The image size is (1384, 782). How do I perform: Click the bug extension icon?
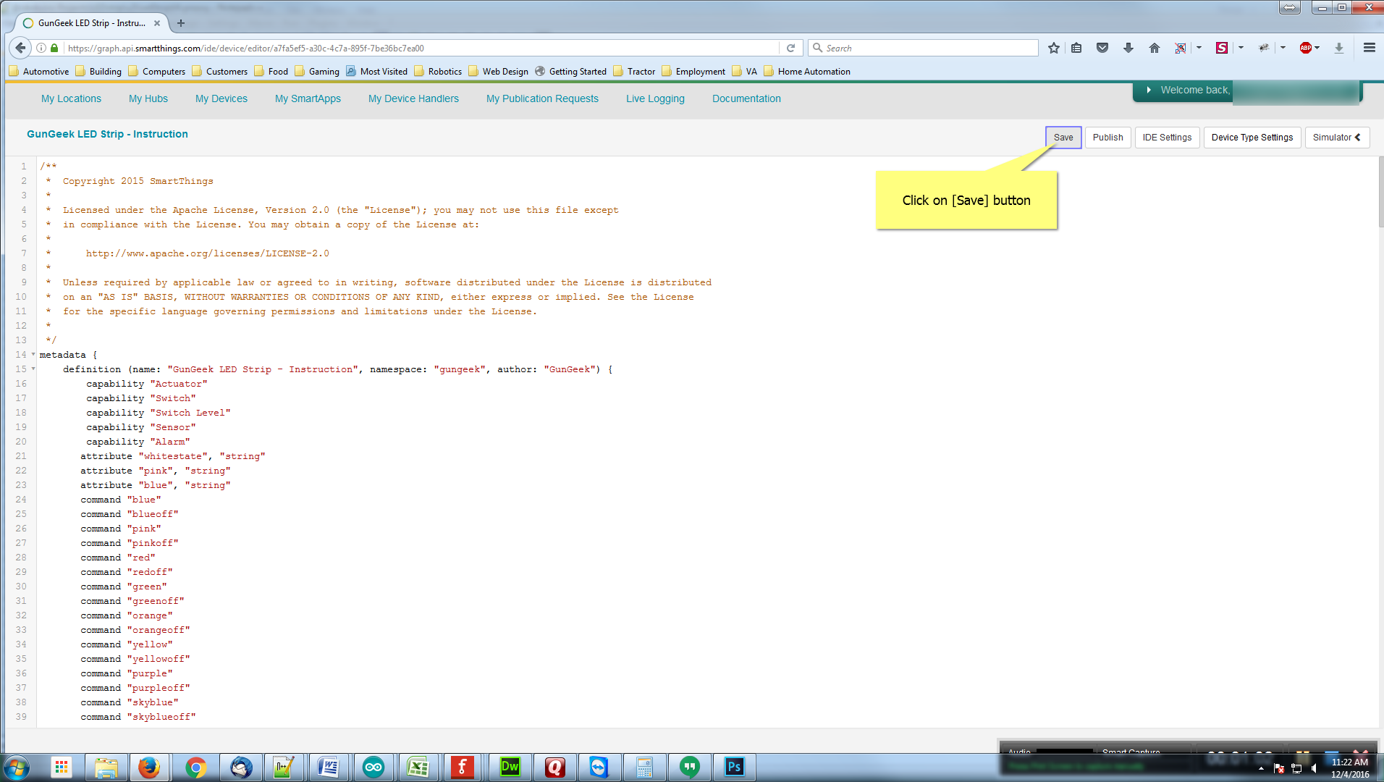coord(1264,48)
